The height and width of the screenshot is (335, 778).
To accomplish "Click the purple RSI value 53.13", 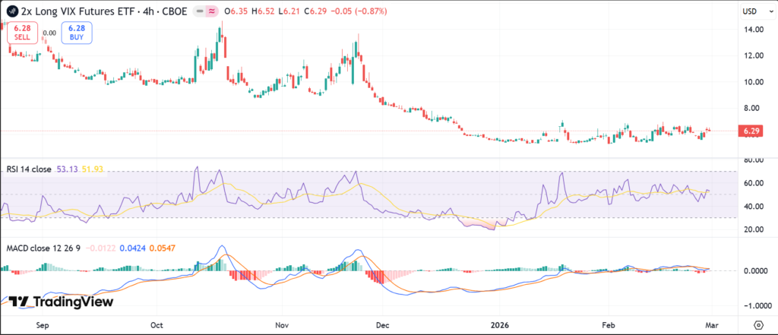I will (x=66, y=169).
